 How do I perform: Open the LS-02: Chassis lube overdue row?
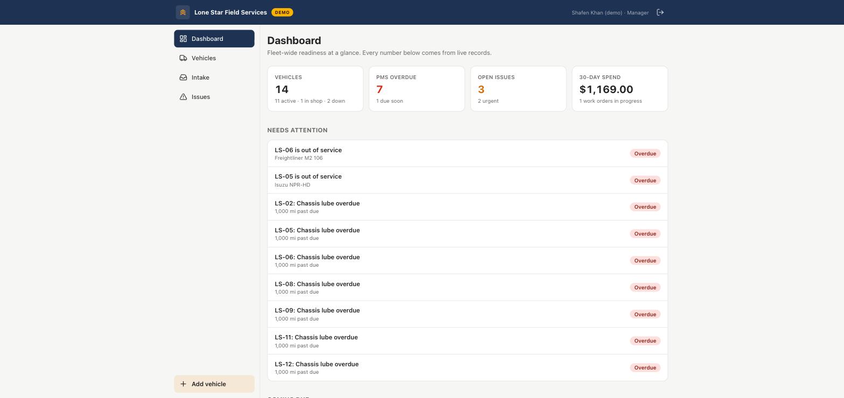(x=467, y=207)
